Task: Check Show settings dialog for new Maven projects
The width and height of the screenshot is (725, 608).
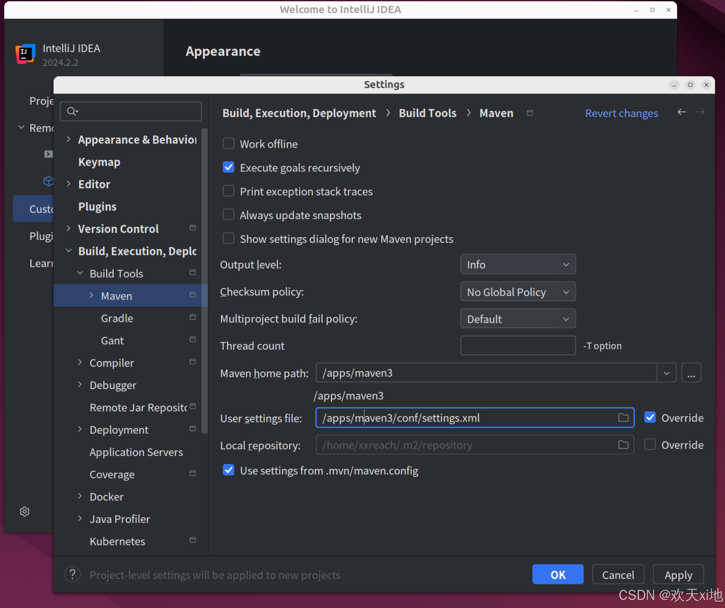Action: tap(228, 238)
